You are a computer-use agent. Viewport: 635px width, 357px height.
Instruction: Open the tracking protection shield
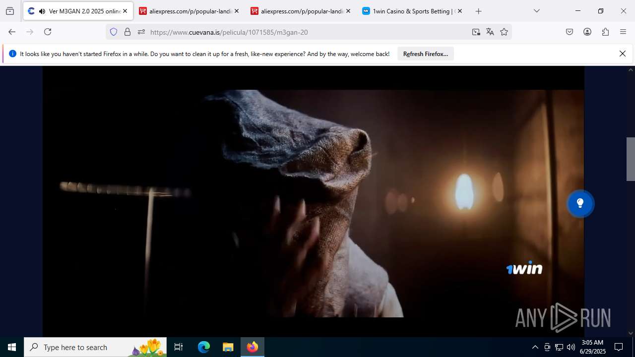[114, 32]
